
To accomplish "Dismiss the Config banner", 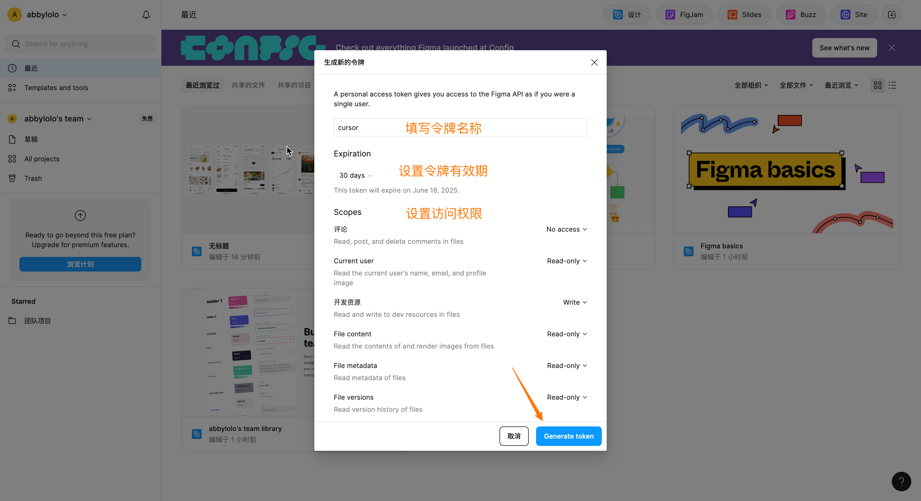I will pos(892,48).
